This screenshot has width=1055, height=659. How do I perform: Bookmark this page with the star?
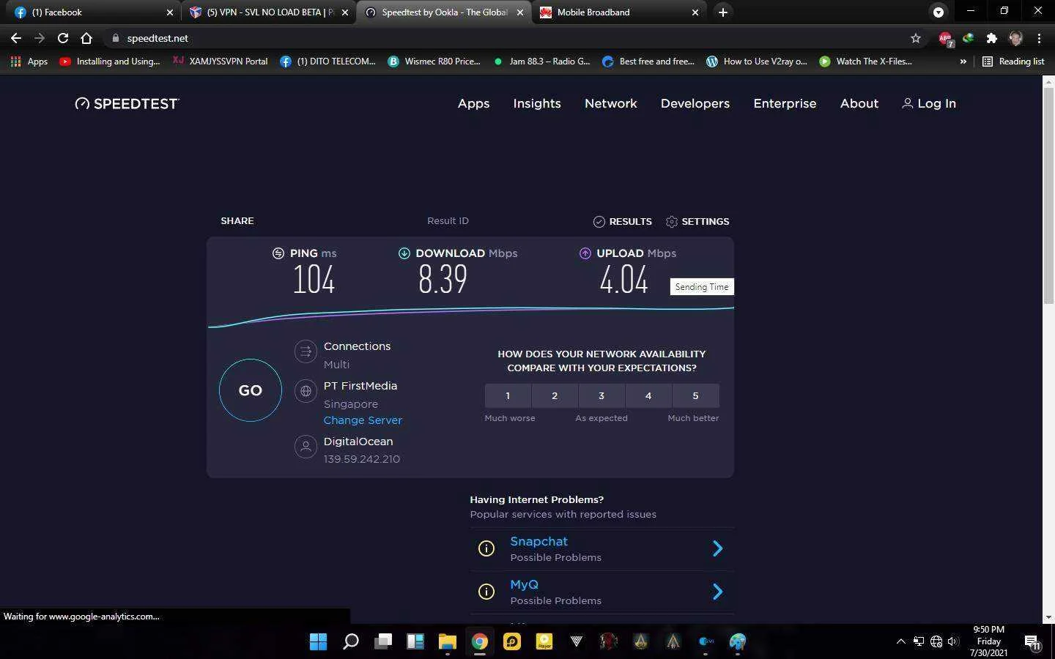point(915,38)
